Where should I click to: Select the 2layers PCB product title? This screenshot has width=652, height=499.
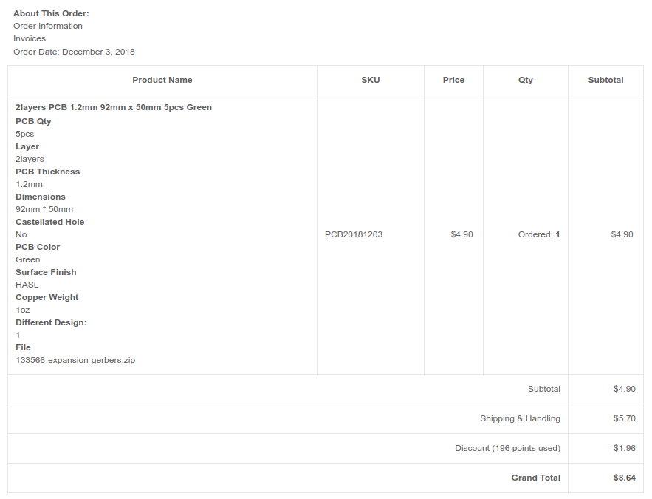point(114,107)
